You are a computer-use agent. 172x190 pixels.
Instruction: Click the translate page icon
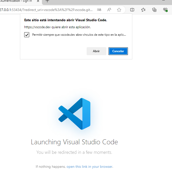[x=99, y=10]
